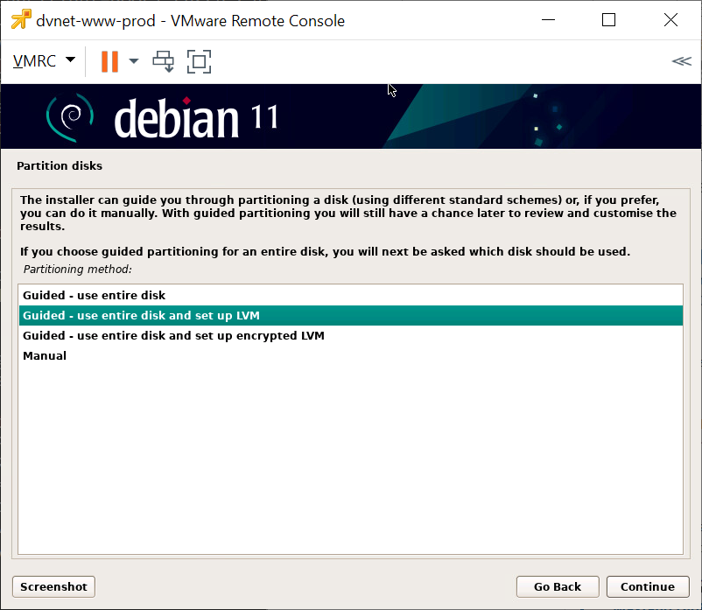
Task: Click the VMware Remote Console title bar icon
Action: pos(20,20)
